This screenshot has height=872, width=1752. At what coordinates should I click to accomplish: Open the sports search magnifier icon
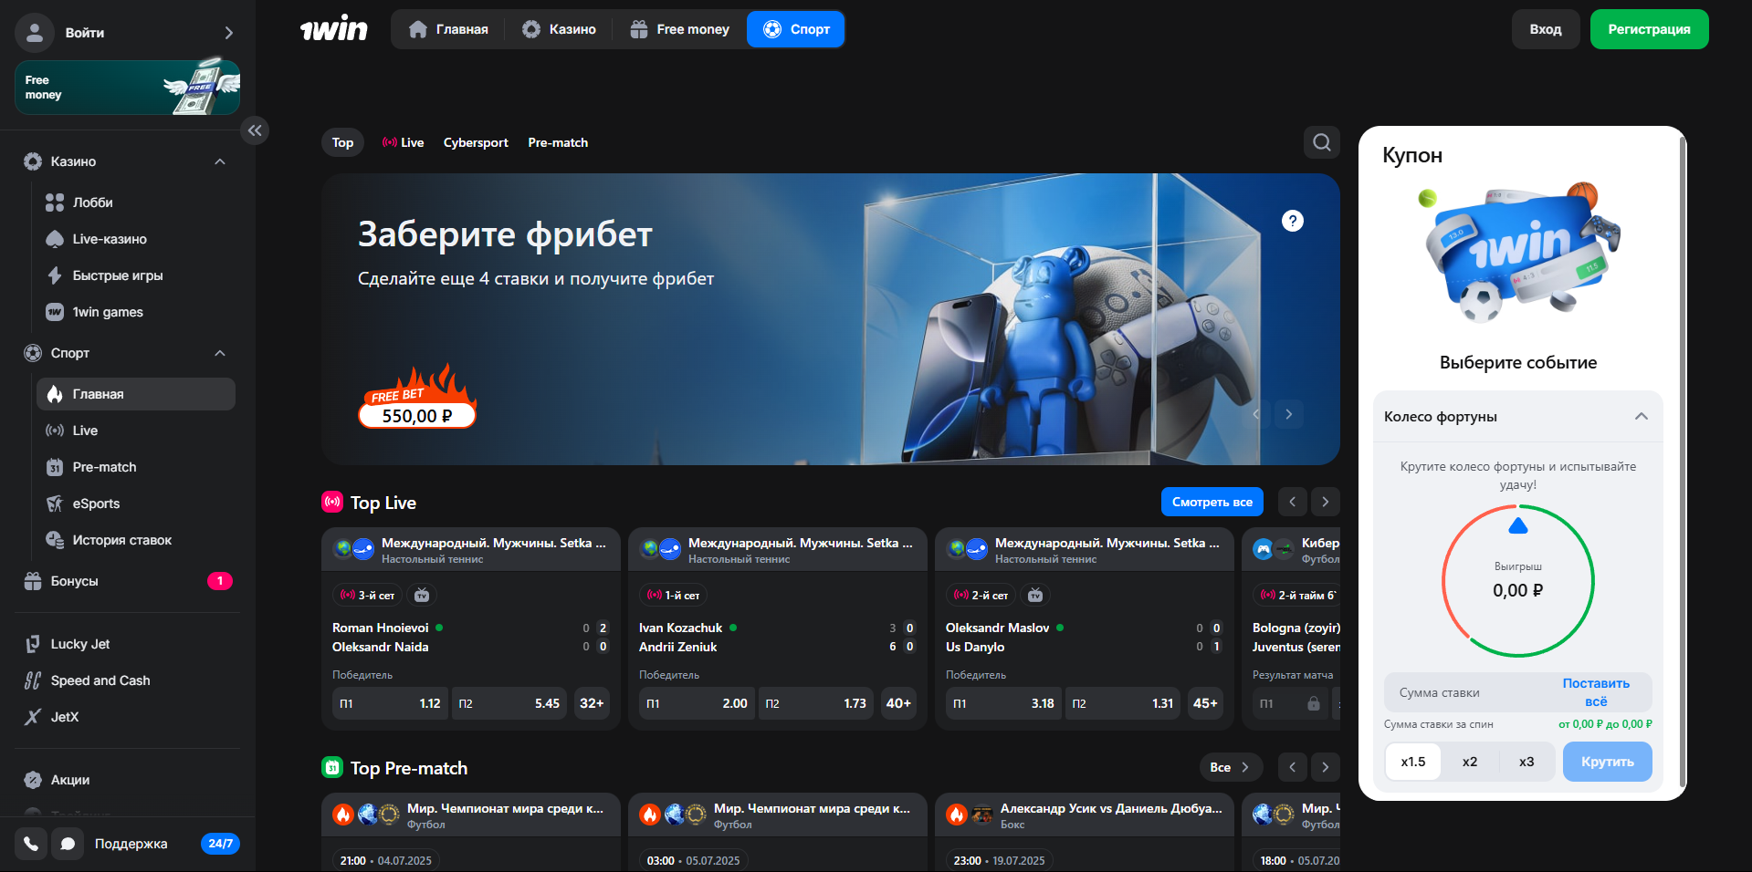click(x=1321, y=142)
